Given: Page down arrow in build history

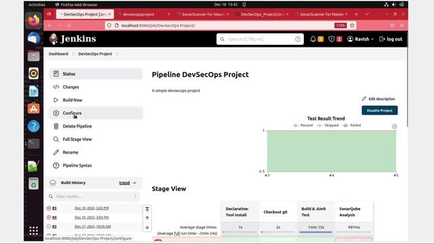Looking at the screenshot, I should [147, 227].
